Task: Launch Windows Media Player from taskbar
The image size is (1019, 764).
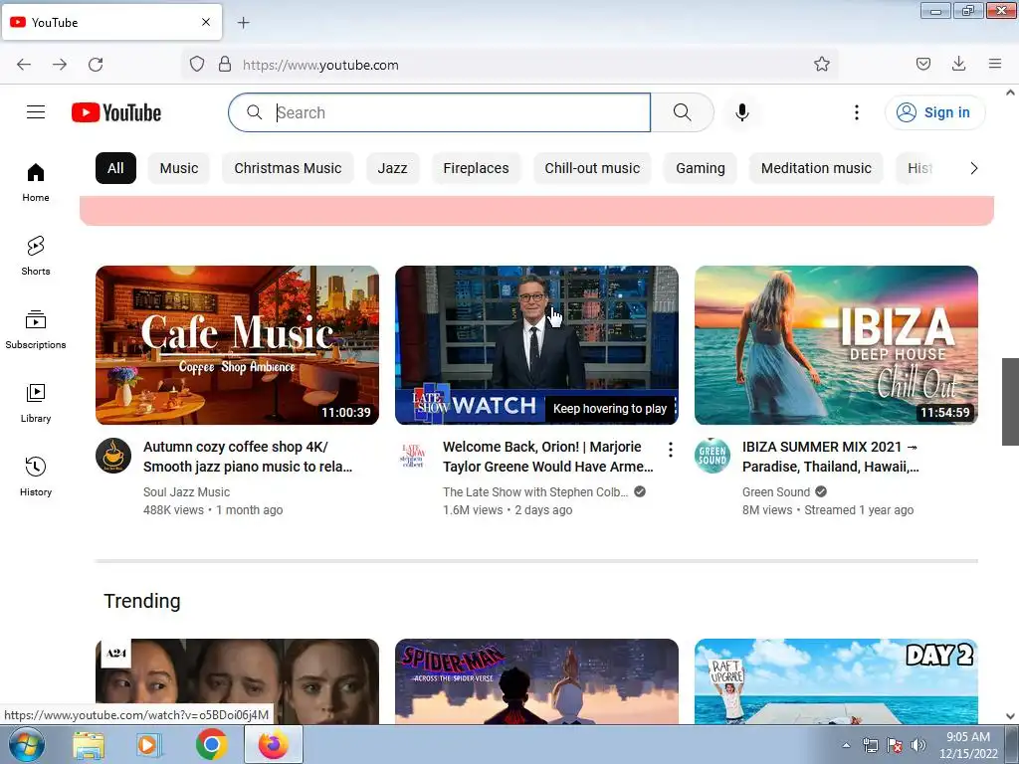Action: pyautogui.click(x=148, y=745)
